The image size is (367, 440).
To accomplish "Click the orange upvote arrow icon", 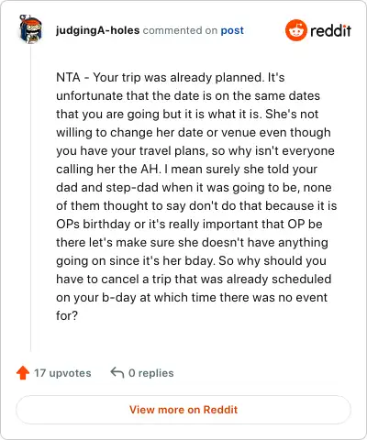I will (x=23, y=373).
